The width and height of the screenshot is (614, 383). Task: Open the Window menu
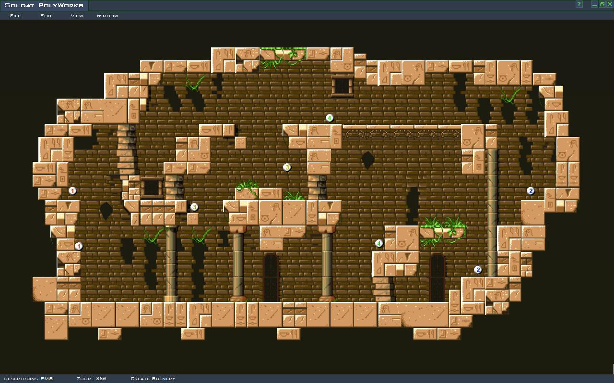point(107,16)
